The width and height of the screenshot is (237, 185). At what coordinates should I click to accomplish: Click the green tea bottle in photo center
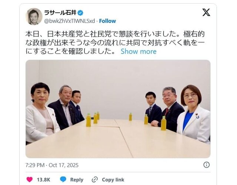tap(130, 117)
